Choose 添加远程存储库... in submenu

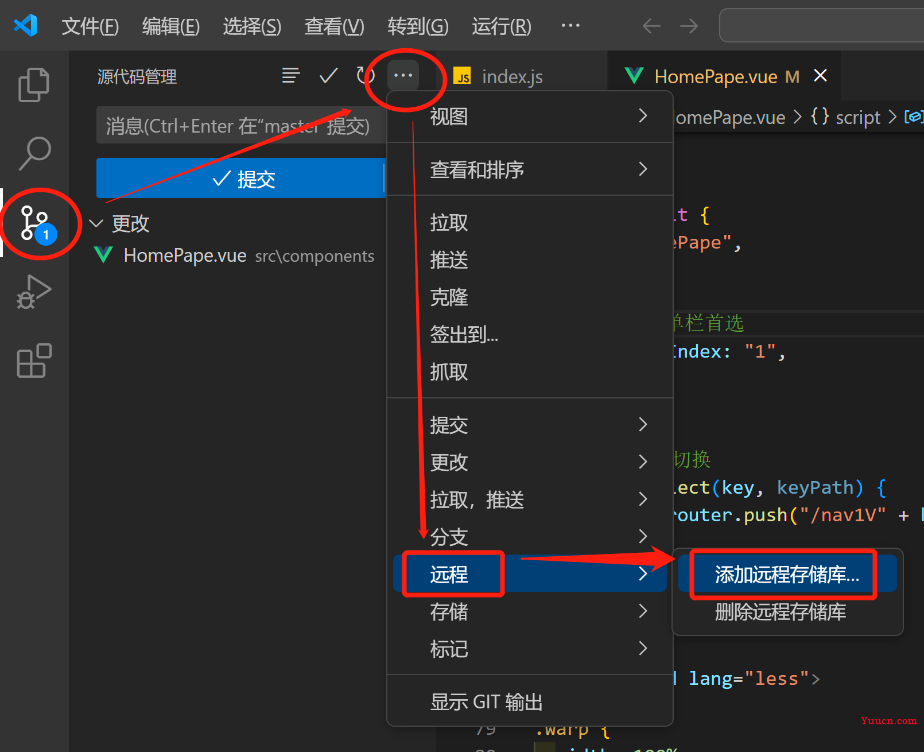pyautogui.click(x=787, y=574)
